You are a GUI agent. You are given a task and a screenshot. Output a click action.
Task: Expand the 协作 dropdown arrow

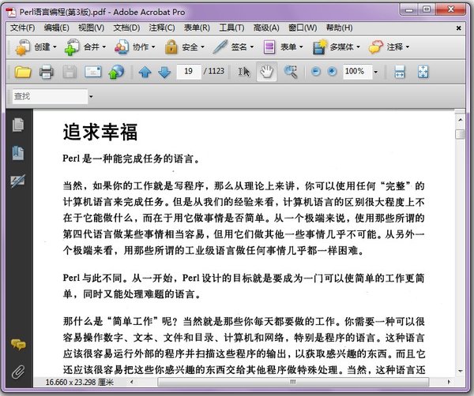153,47
